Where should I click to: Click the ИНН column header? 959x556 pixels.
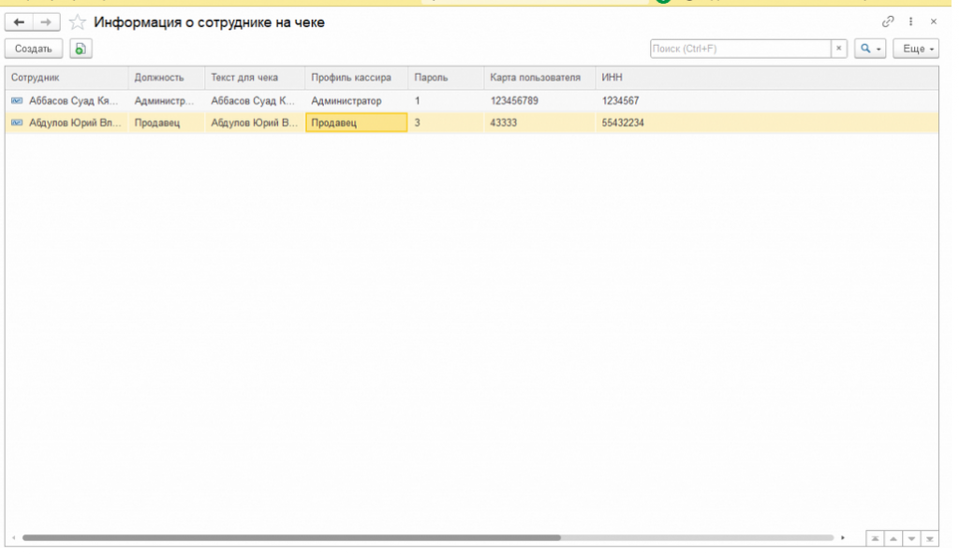767,78
